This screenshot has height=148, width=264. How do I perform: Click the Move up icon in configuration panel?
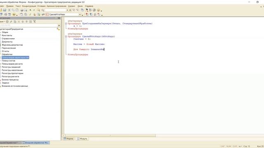23,21
